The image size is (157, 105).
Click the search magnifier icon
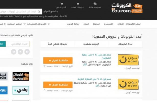[x=39, y=12]
